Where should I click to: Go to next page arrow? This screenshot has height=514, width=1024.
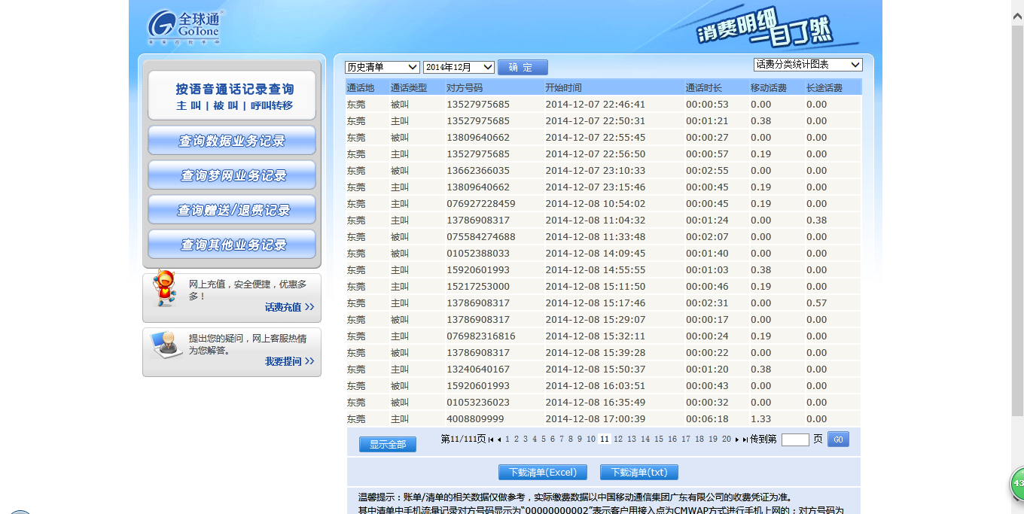point(737,439)
